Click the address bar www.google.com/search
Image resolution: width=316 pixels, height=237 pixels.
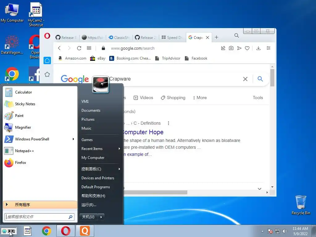[x=133, y=48]
